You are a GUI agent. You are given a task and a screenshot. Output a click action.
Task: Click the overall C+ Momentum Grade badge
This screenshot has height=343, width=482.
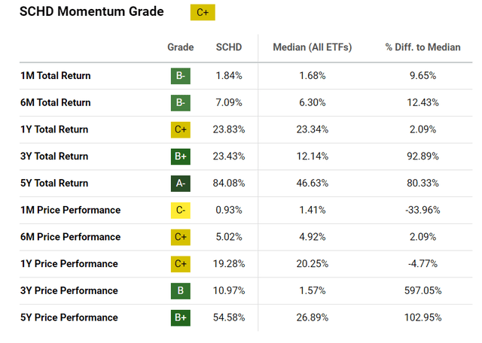pyautogui.click(x=202, y=14)
